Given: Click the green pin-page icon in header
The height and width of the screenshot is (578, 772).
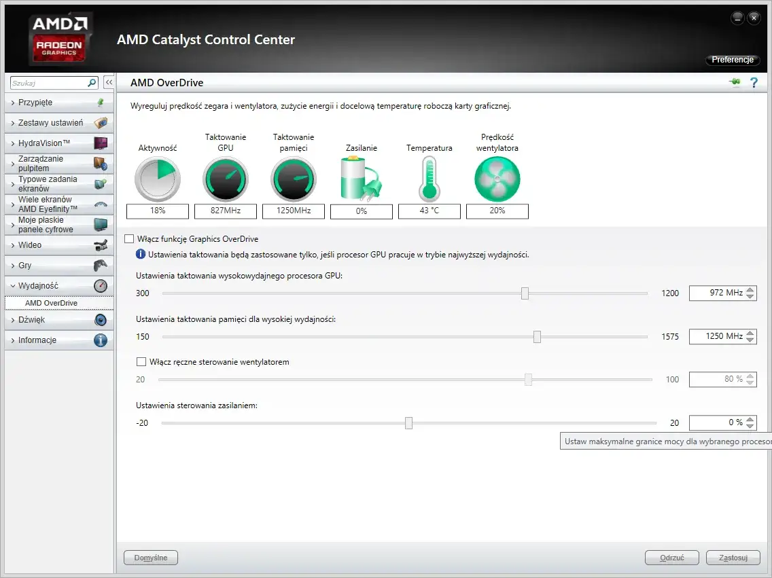Looking at the screenshot, I should tap(735, 82).
